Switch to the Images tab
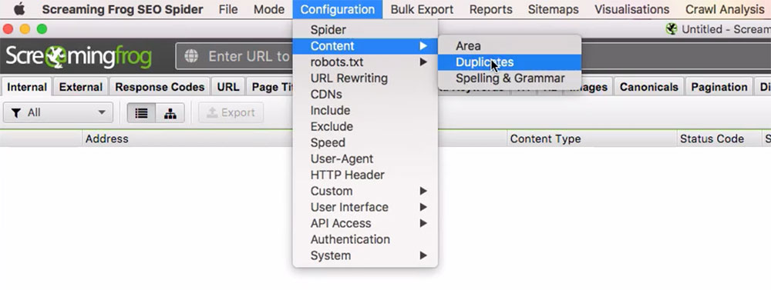Viewport: 771px width, 290px height. tap(588, 88)
